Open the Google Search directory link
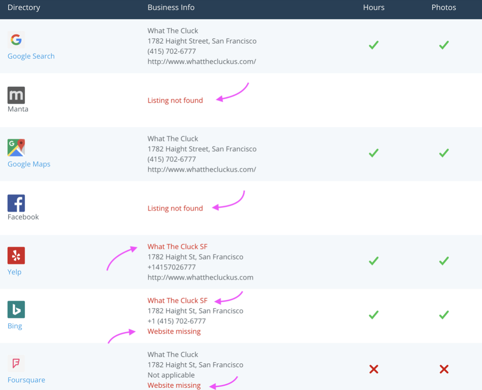Image resolution: width=482 pixels, height=390 pixels. [x=31, y=56]
